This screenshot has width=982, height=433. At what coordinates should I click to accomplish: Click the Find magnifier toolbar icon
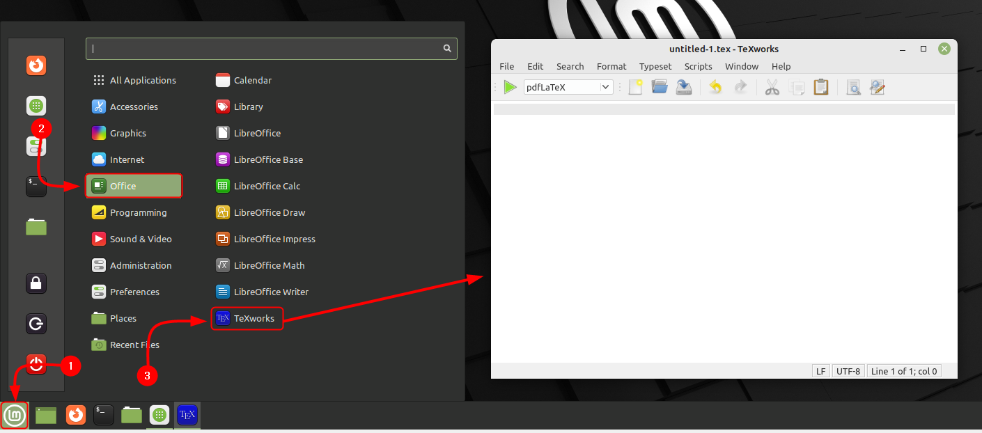[853, 87]
